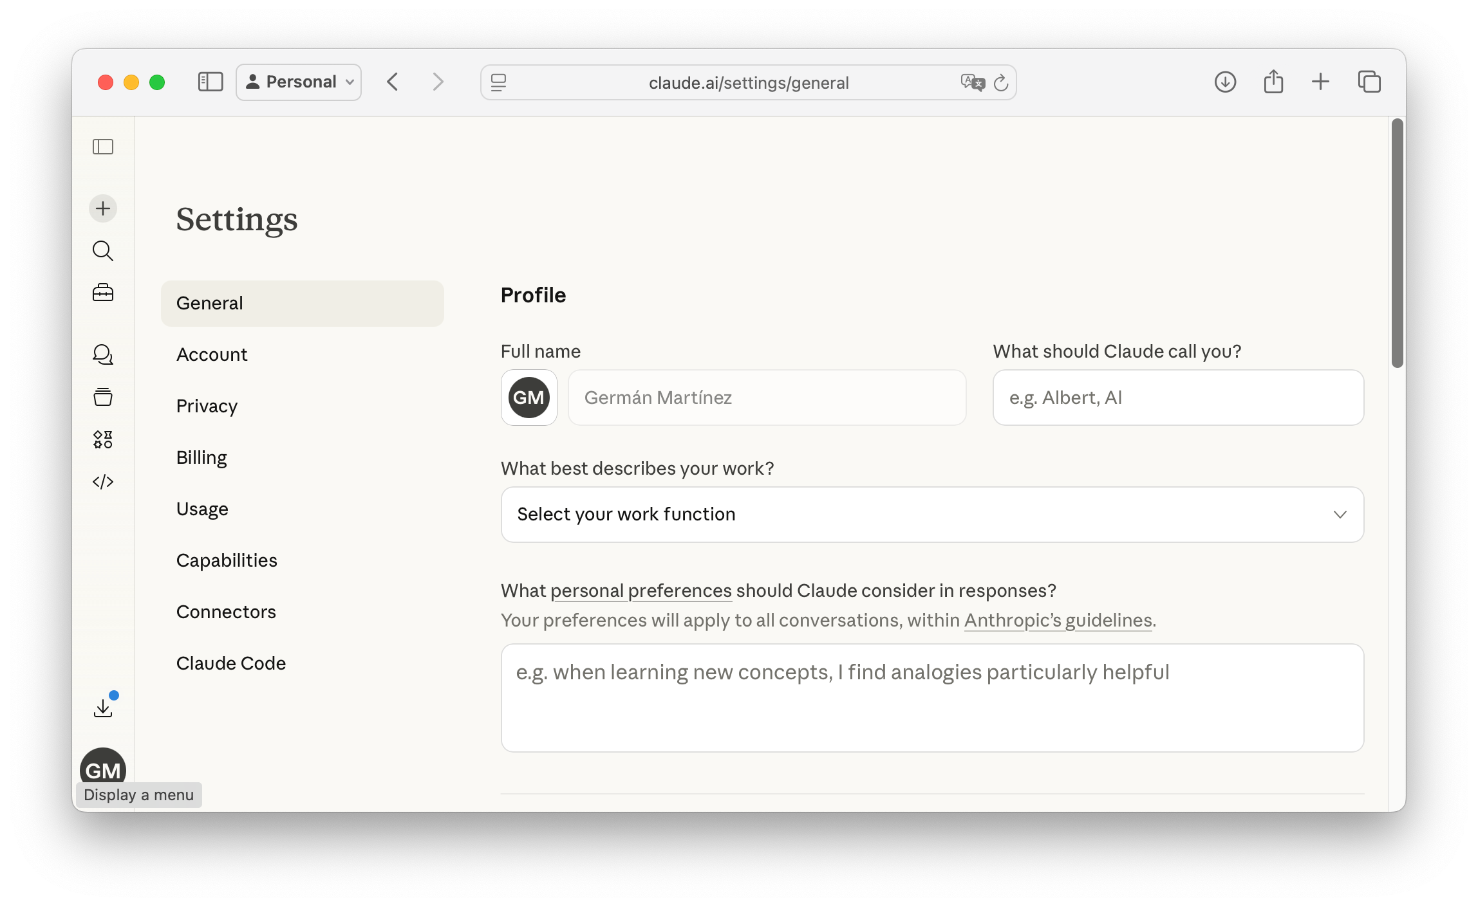Toggle the Safari sidebar button
1478x907 pixels.
[210, 82]
